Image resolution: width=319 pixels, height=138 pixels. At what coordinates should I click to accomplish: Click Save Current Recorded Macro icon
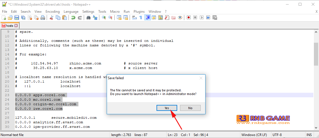tap(215, 18)
